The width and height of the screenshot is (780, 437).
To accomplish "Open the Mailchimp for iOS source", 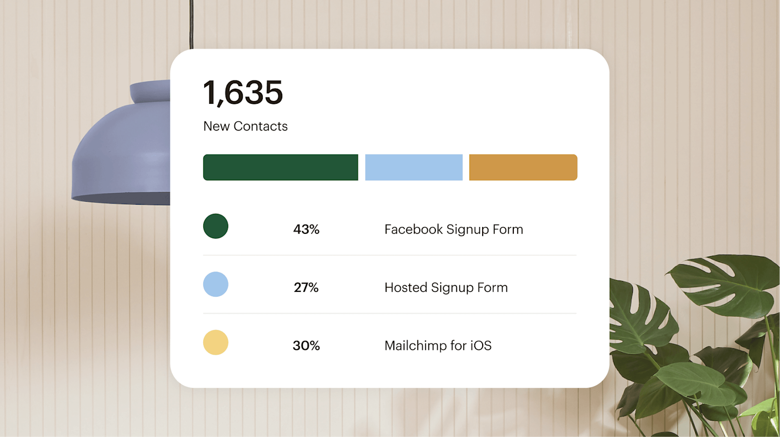I will coord(438,345).
